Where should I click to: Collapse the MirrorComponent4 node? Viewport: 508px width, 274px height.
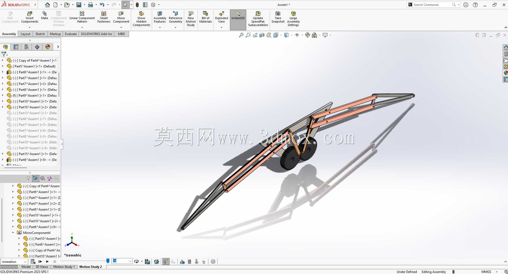(x=13, y=233)
